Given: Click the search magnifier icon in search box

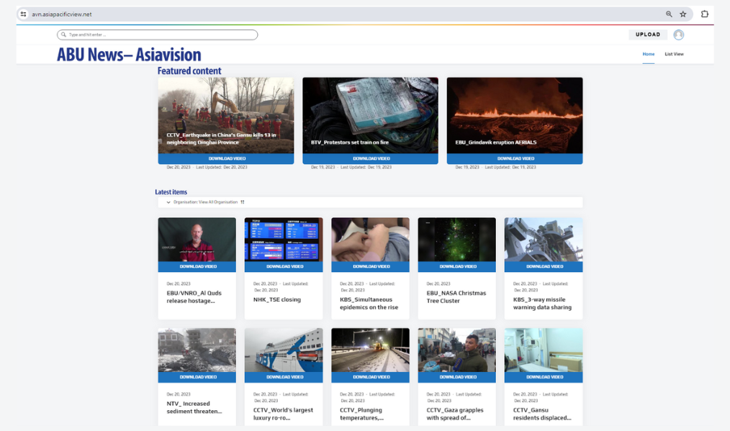Looking at the screenshot, I should tap(63, 35).
